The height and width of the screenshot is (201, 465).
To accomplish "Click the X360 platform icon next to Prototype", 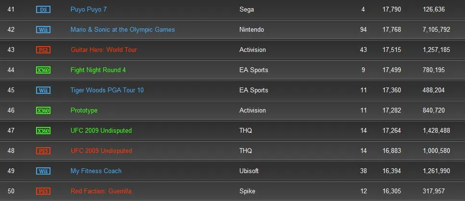I will [43, 111].
